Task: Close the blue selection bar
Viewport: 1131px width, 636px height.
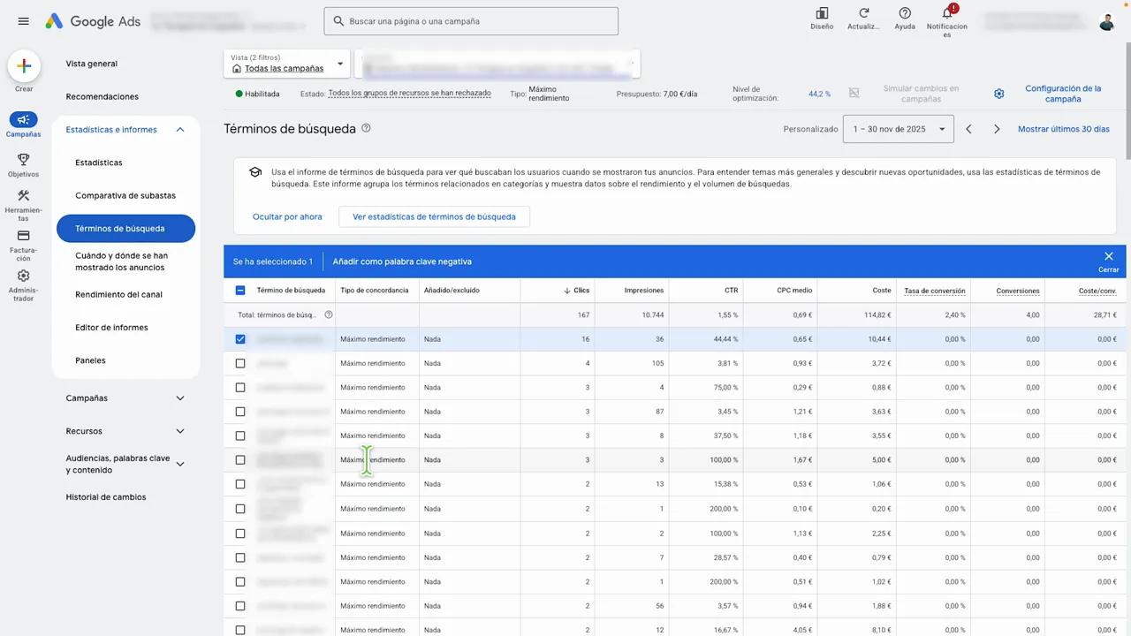Action: pos(1109,257)
